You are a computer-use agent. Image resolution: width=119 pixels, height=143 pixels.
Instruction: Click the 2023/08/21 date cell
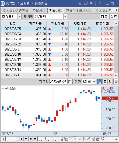13,49
